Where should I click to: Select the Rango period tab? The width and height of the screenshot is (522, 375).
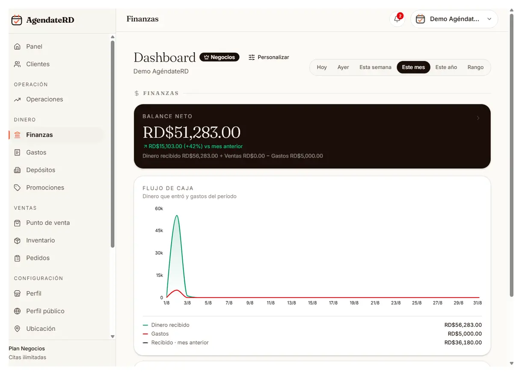(x=475, y=67)
